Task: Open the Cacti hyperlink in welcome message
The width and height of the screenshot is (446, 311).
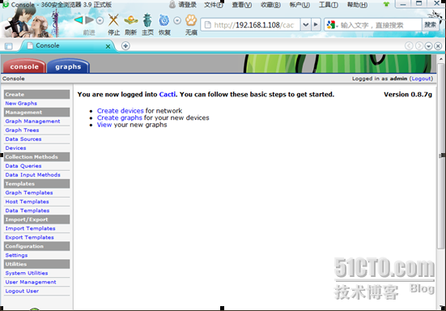Action: point(168,95)
